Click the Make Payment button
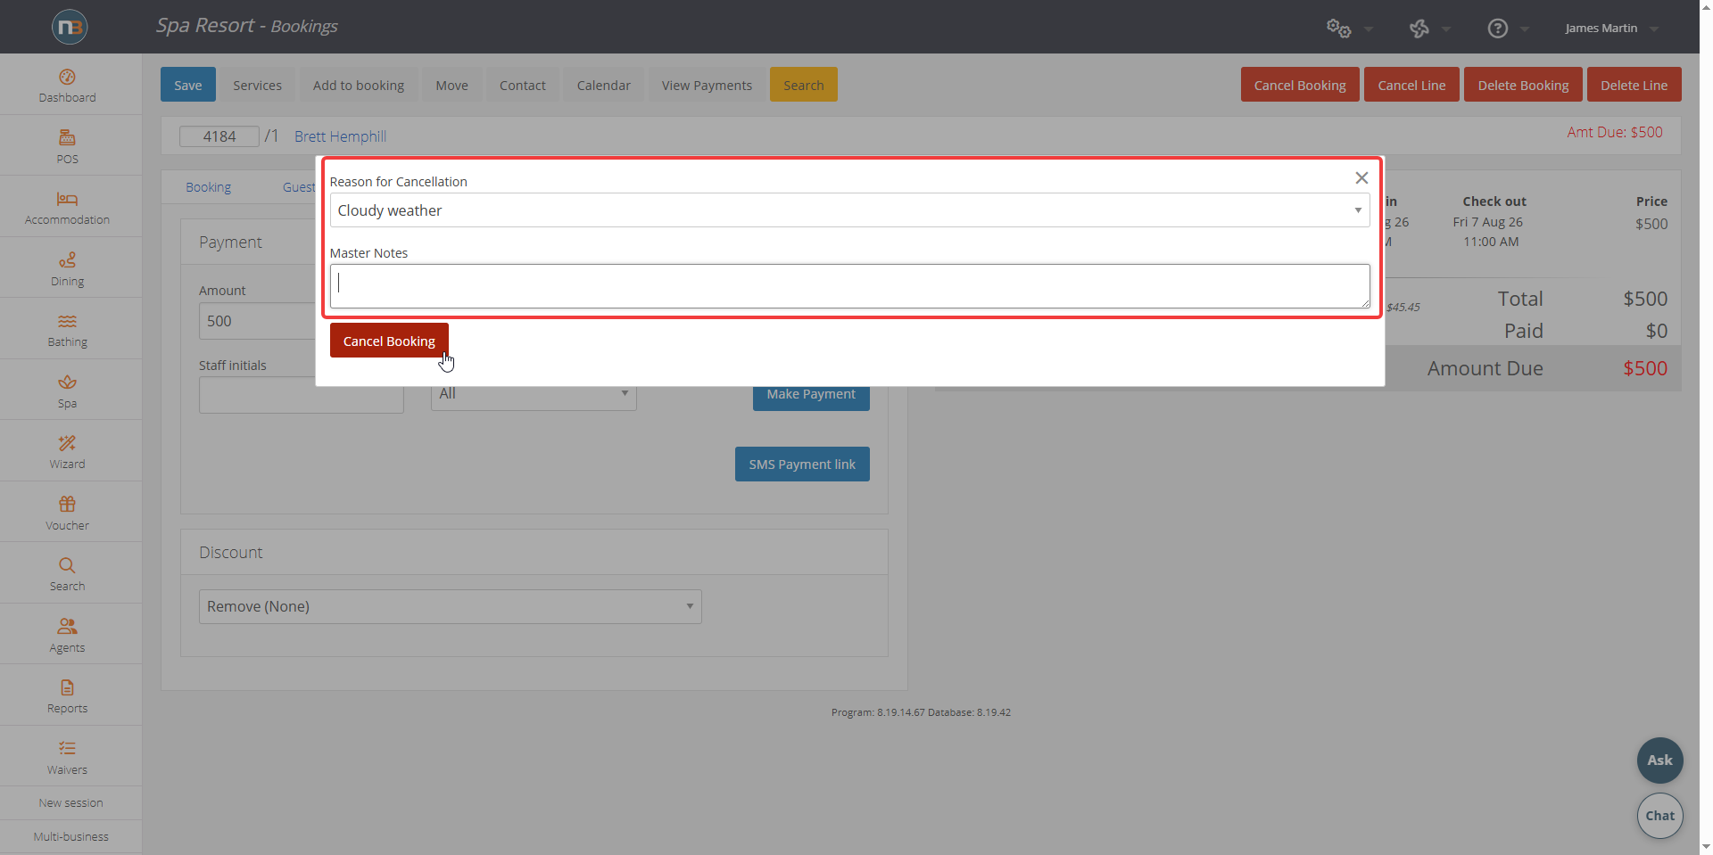The width and height of the screenshot is (1713, 855). [811, 398]
